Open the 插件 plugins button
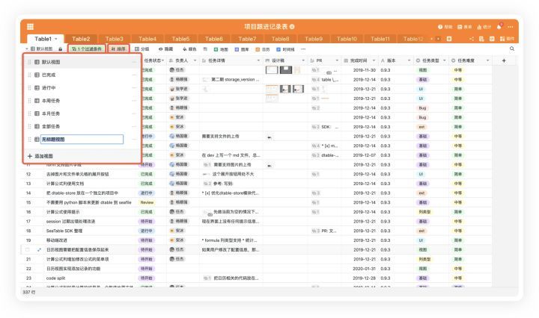539x318 pixels. point(507,39)
